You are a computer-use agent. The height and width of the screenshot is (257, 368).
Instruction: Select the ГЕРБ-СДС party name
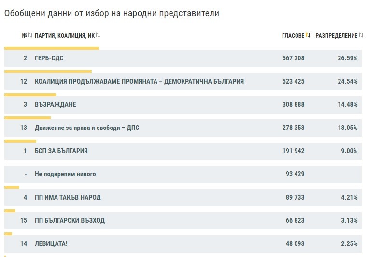pos(49,58)
